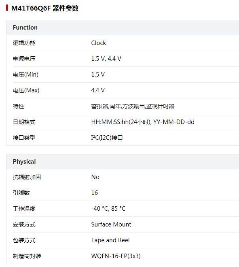This screenshot has width=239, height=267.
Task: Click the 制造商封装 label
Action: [x=27, y=256]
